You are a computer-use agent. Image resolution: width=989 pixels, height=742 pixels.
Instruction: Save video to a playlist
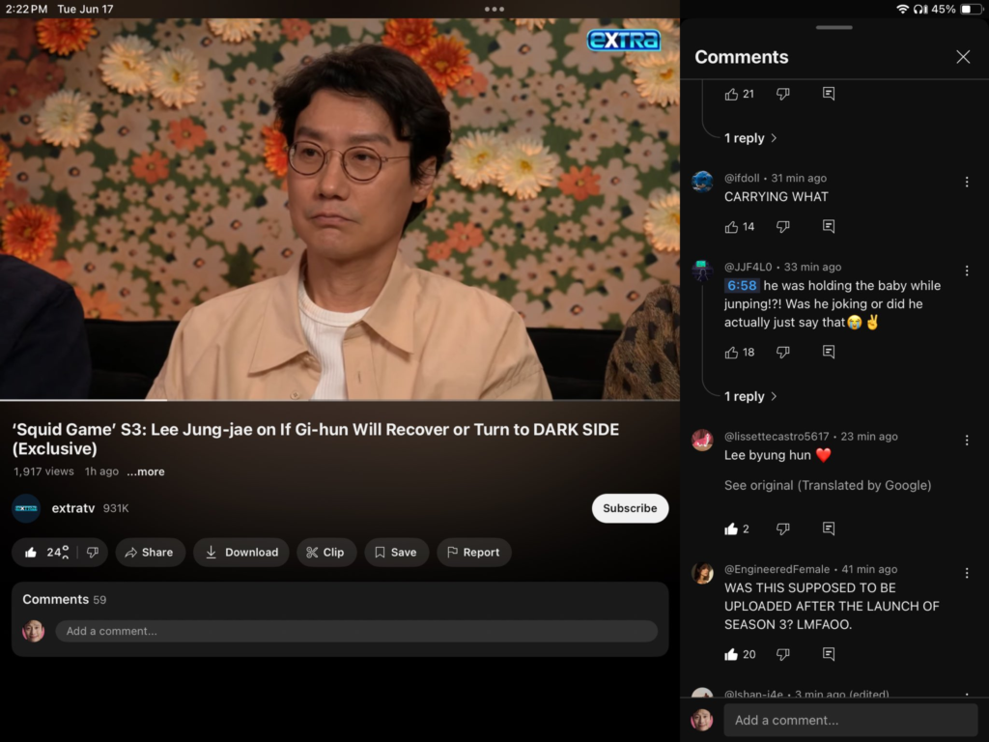coord(396,552)
